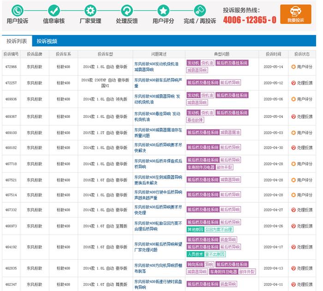Click the 投诉状态 column header

click(302, 54)
